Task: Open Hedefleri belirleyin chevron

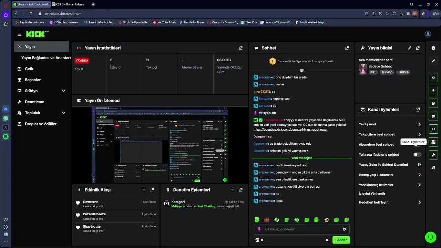Action: pyautogui.click(x=419, y=203)
